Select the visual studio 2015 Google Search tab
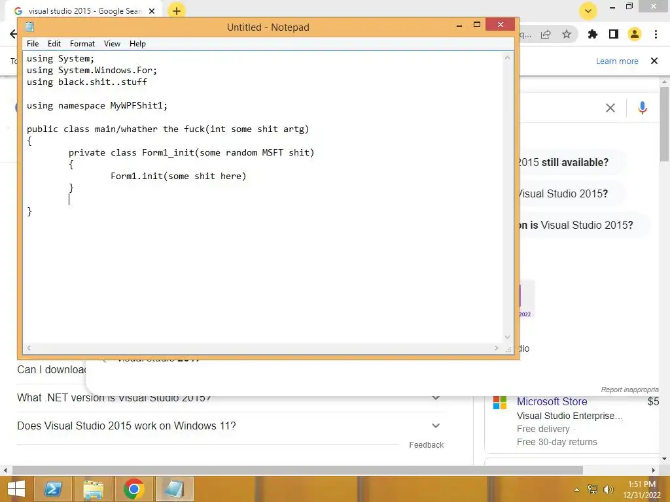Viewport: 670px width, 502px height. click(x=81, y=11)
